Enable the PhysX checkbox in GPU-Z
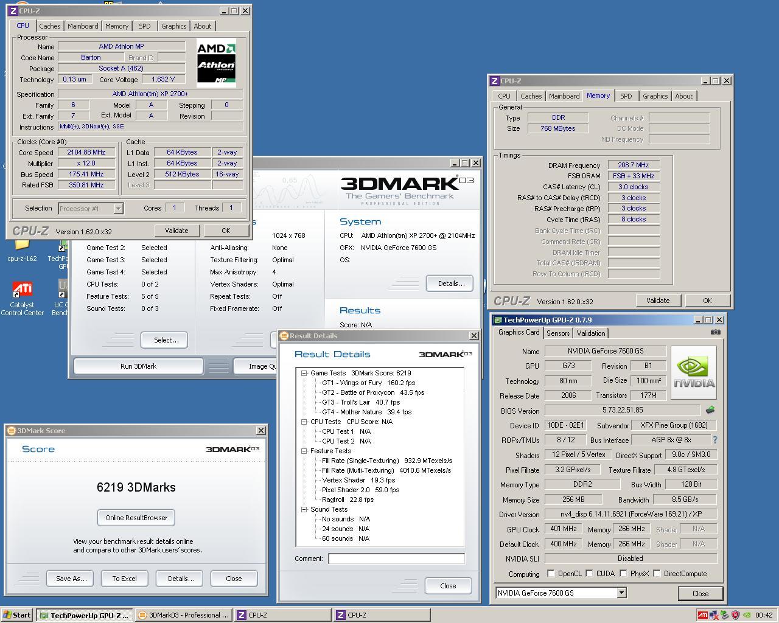 (x=623, y=573)
